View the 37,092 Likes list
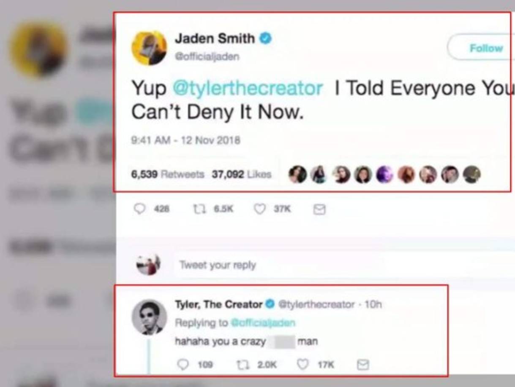 point(241,174)
